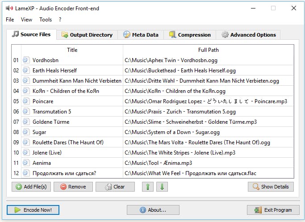Switch to the Compression tab

190,35
